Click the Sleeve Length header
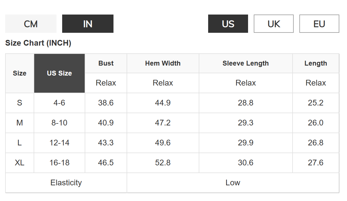The width and height of the screenshot is (347, 201). [x=246, y=63]
